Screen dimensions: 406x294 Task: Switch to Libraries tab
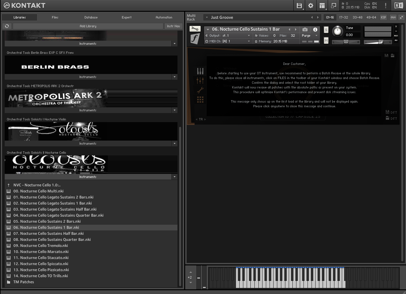(19, 17)
